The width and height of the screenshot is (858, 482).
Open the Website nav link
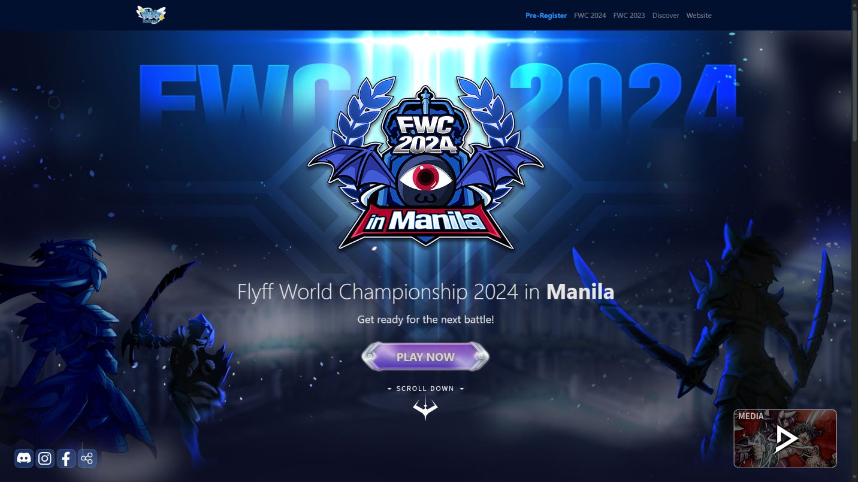[699, 16]
